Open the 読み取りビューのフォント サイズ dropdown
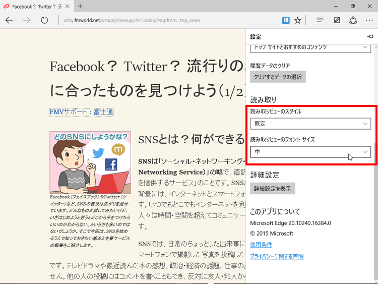The height and width of the screenshot is (284, 378). pyautogui.click(x=310, y=151)
